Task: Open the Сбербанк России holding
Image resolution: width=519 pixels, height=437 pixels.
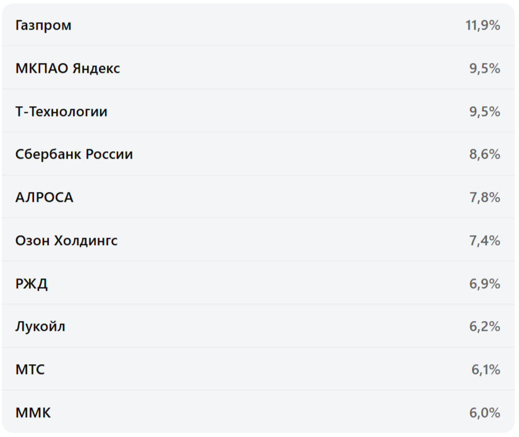Action: pos(74,154)
